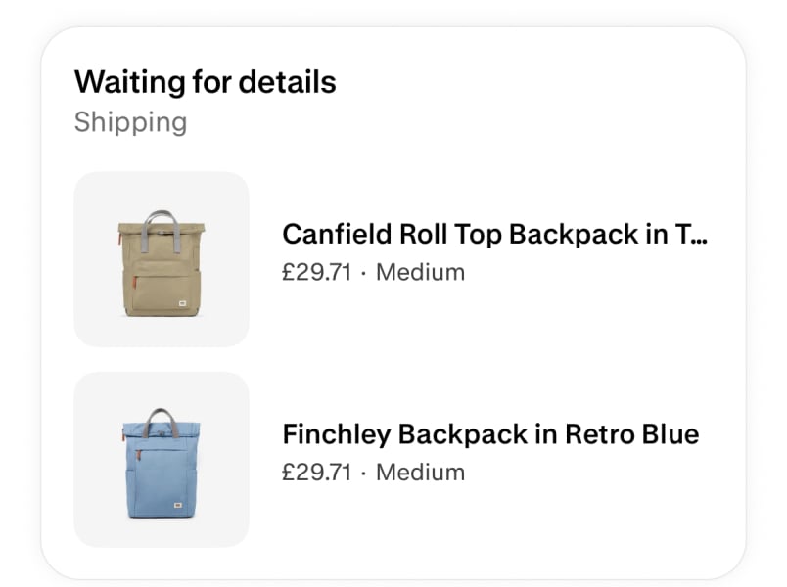The width and height of the screenshot is (787, 587).
Task: Select the Finchley Backpack in Retro Blue title
Action: coord(490,433)
